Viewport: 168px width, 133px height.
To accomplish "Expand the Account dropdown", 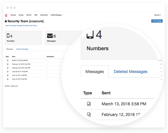I will point(158,15).
